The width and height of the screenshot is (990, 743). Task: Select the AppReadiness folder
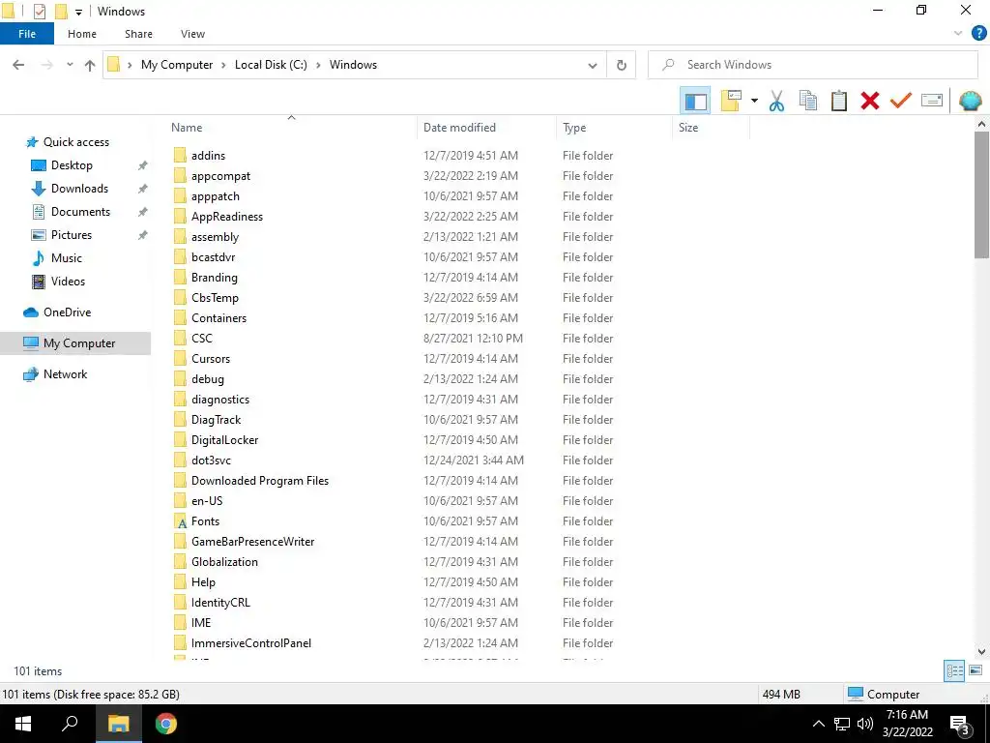(226, 217)
